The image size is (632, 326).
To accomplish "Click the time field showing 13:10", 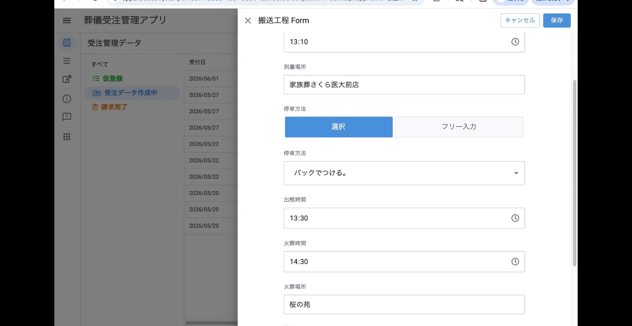I will [404, 42].
